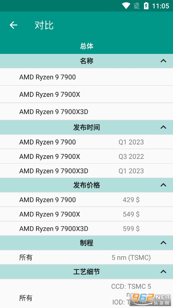The width and height of the screenshot is (173, 308).
Task: Tap the 所有 label in 工艺细节 section
Action: 26,298
